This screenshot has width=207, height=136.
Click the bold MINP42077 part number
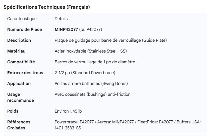(66, 29)
